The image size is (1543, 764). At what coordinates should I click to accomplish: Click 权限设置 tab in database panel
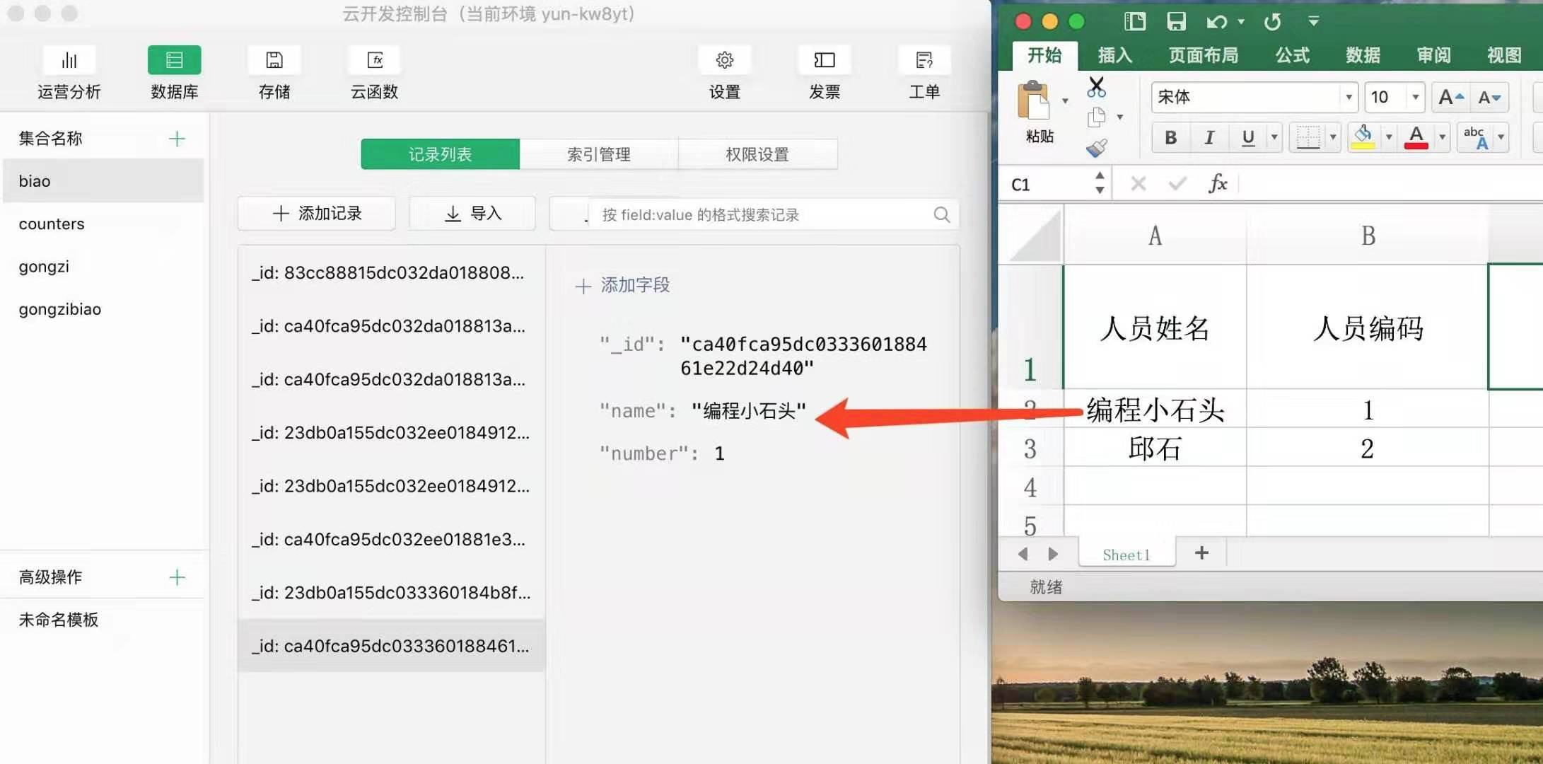758,154
